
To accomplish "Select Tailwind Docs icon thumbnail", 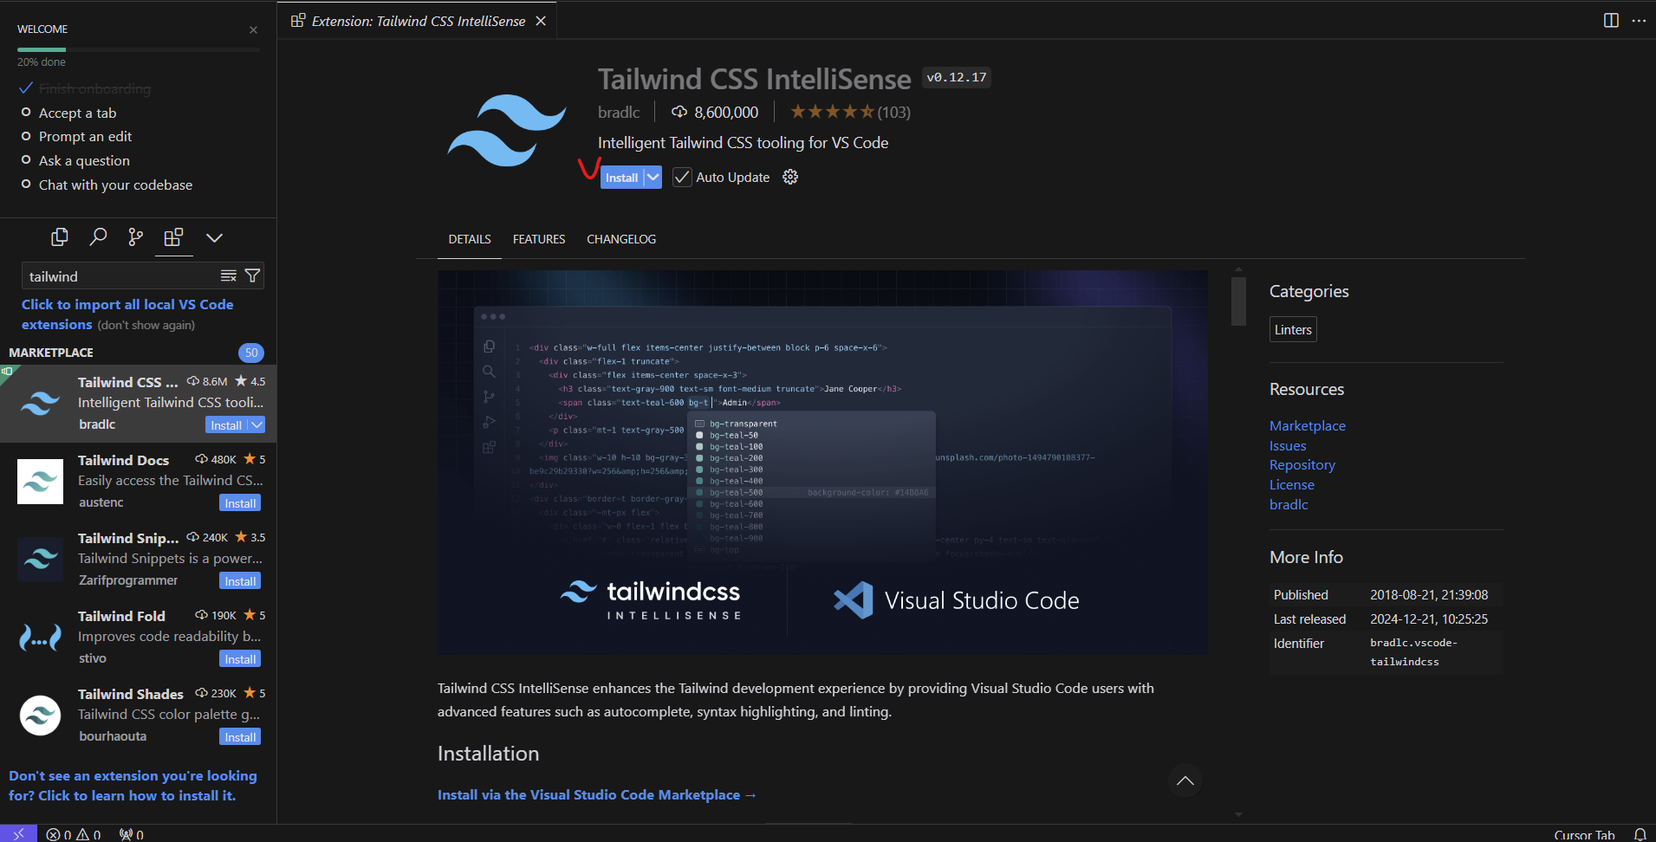I will coord(40,482).
